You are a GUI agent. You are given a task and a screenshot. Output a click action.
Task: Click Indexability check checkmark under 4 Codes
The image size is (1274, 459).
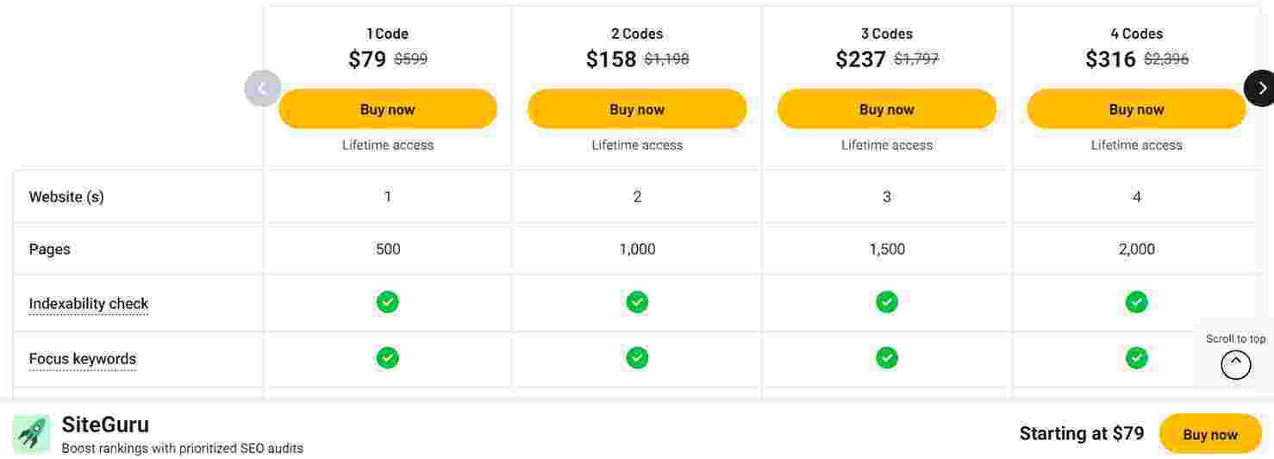[x=1136, y=302]
